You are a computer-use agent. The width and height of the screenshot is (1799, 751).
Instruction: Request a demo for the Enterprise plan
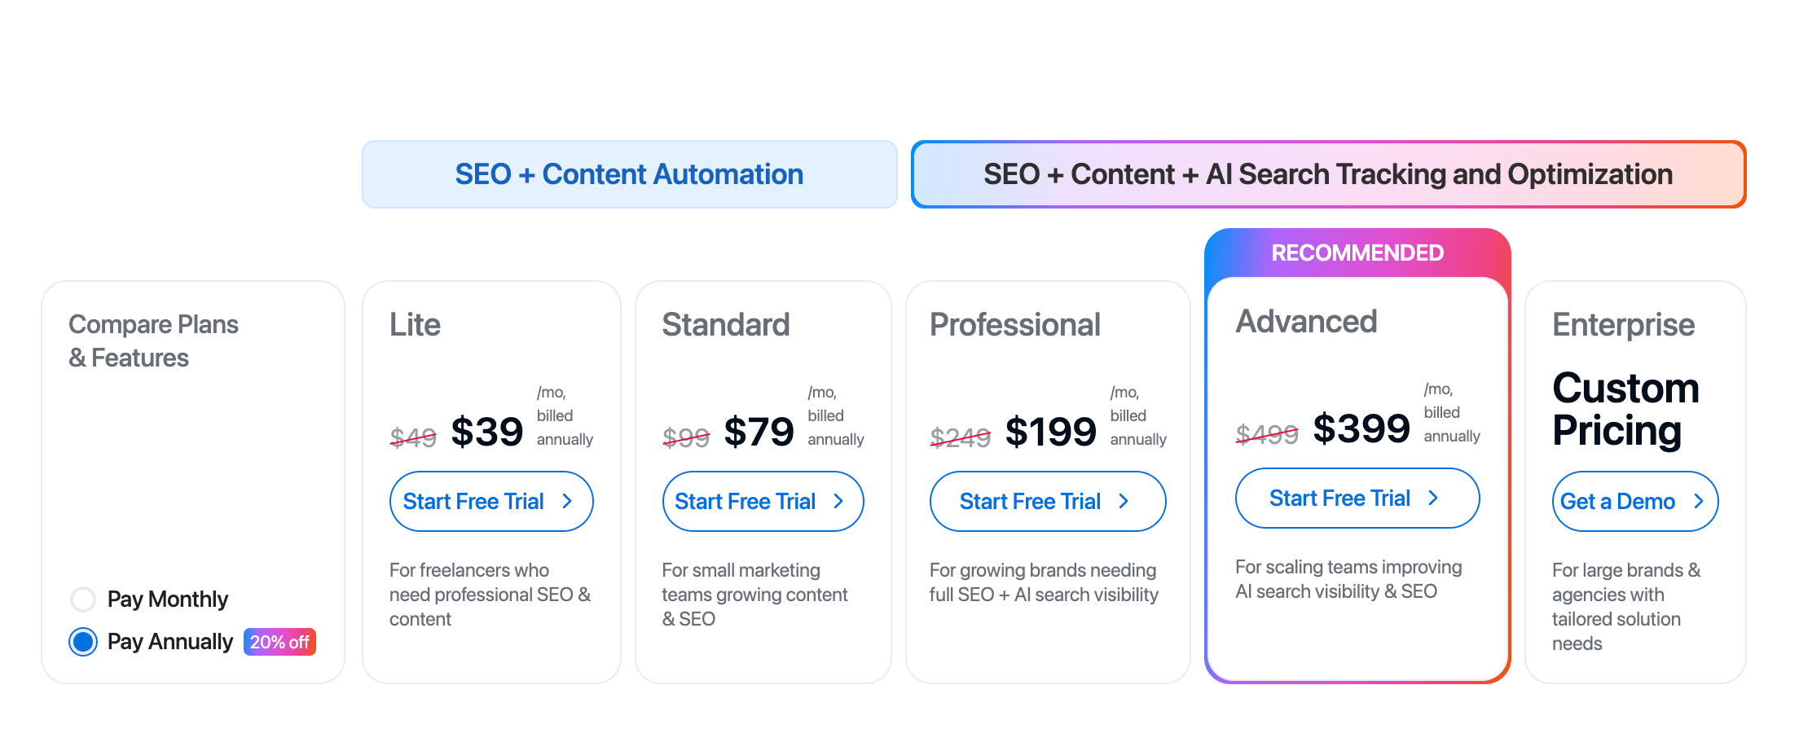point(1617,502)
